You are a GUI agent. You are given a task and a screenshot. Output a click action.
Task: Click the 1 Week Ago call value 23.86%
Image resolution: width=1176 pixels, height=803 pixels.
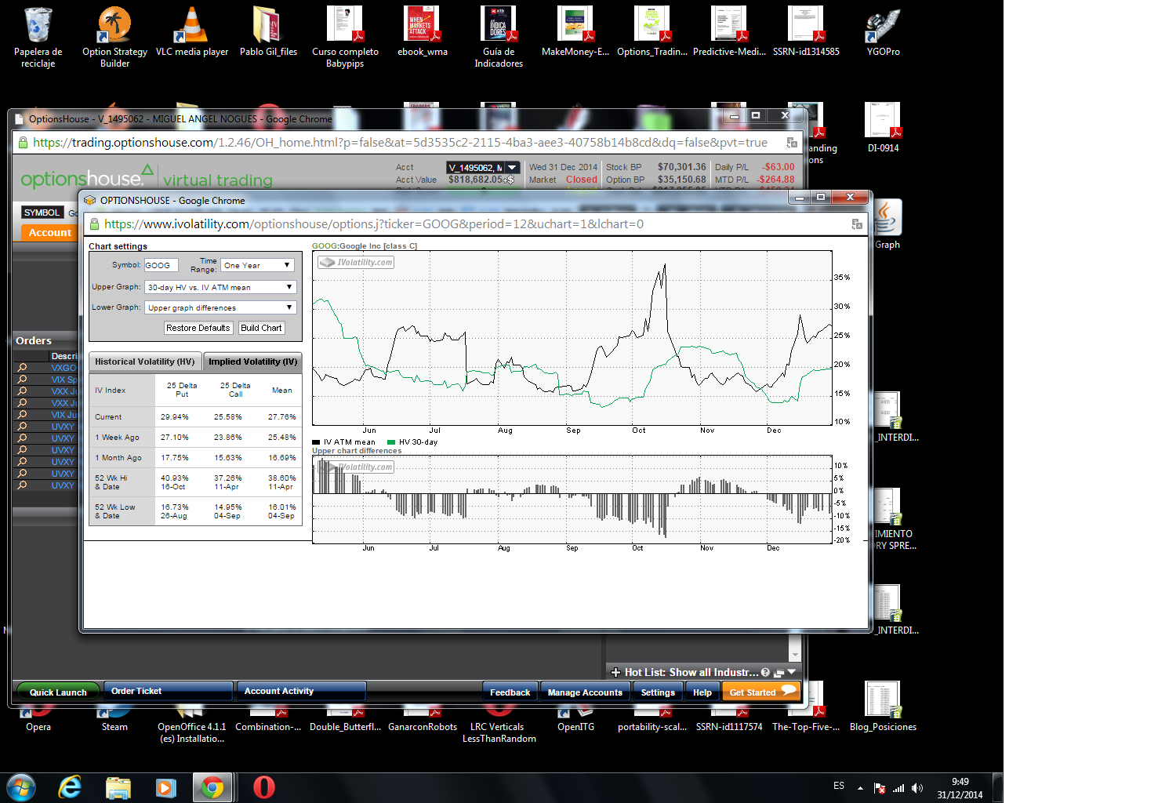[228, 438]
